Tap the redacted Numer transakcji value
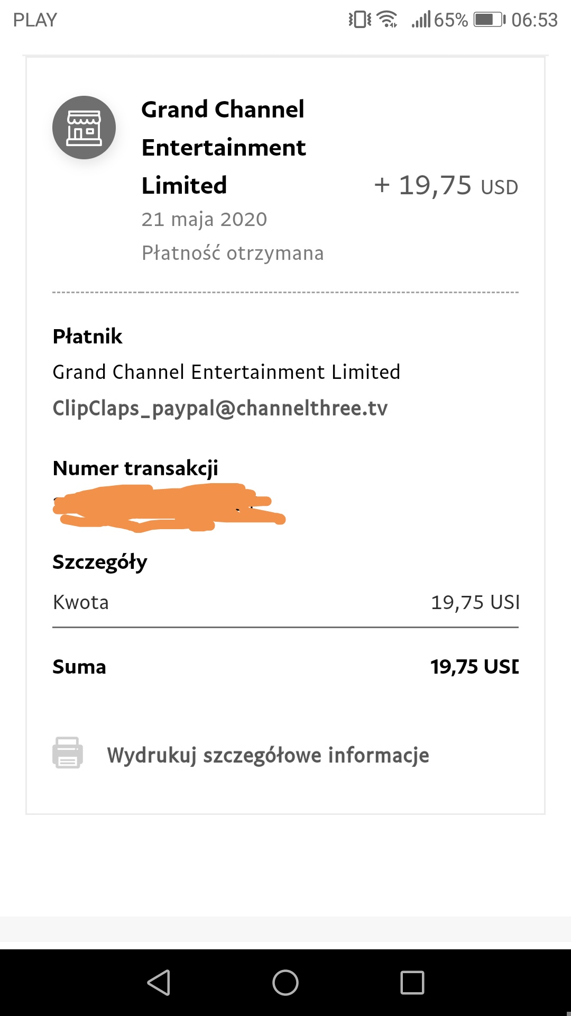This screenshot has height=1016, width=571. pos(169,507)
